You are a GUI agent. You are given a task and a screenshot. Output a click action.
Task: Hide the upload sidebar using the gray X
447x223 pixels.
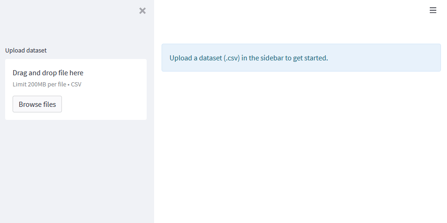(x=142, y=11)
